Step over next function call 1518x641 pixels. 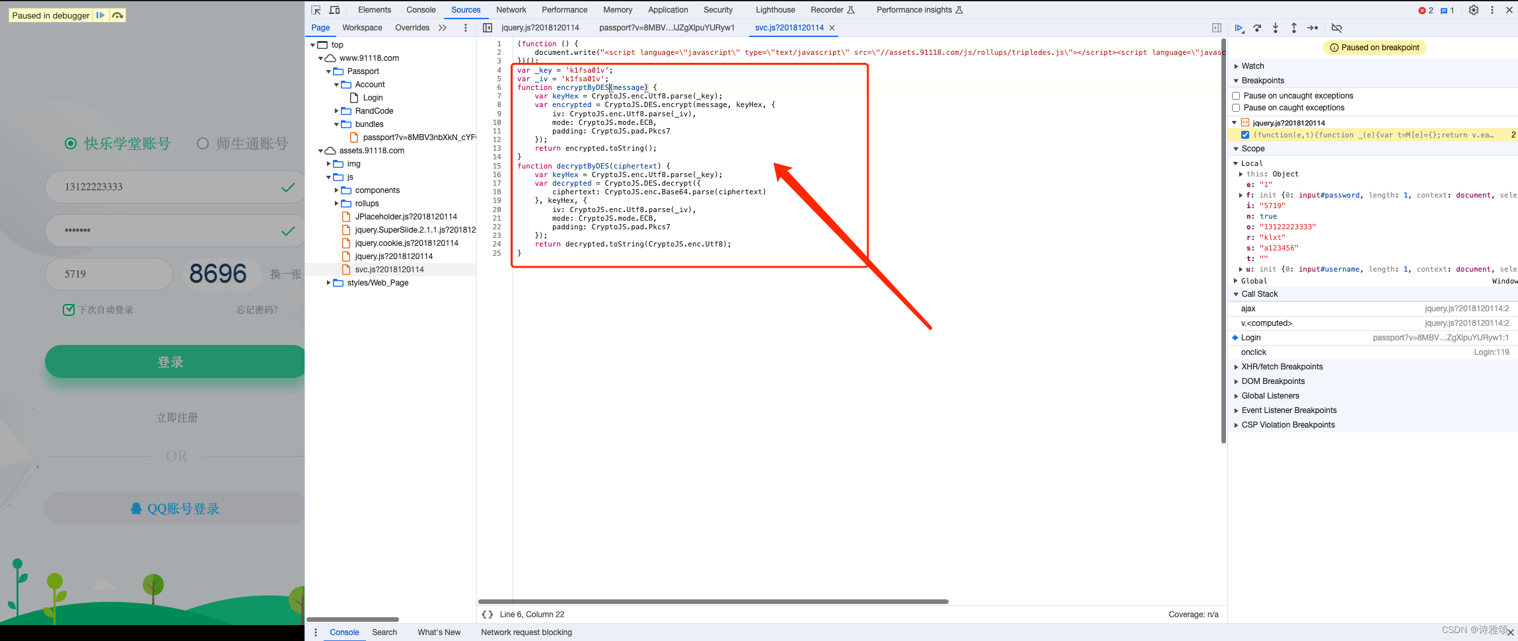click(x=1257, y=28)
